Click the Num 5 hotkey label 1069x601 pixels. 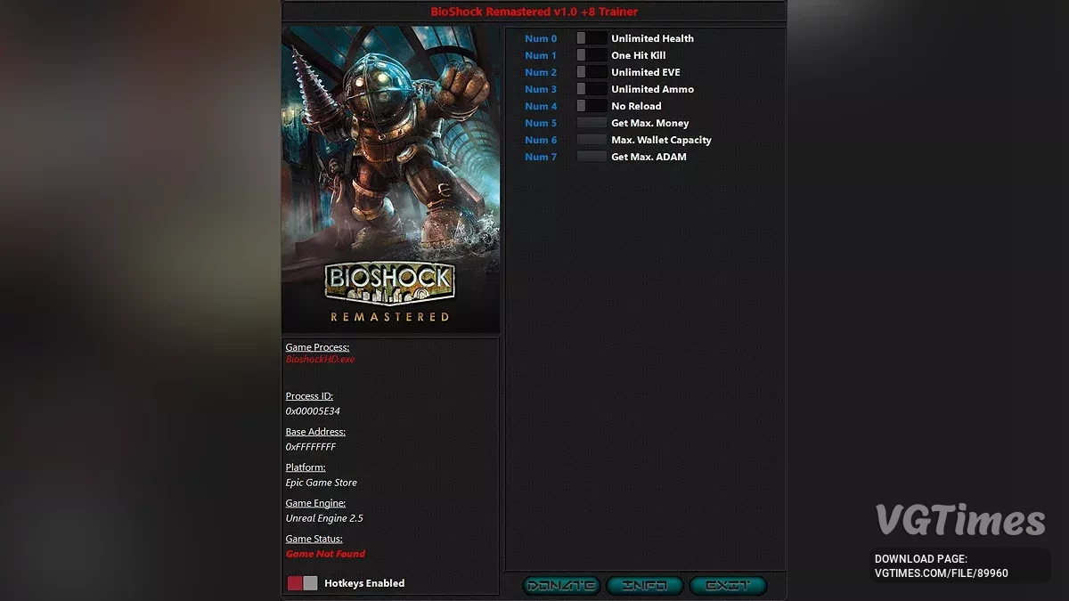coord(541,123)
